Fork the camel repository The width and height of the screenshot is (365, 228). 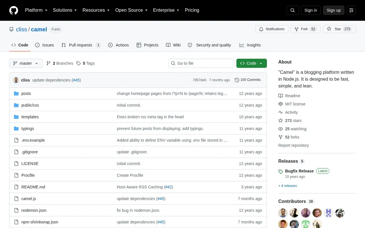306,29
